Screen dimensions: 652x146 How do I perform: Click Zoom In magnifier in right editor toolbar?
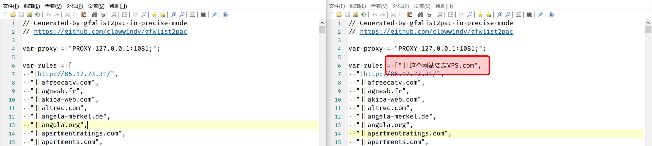pos(500,15)
